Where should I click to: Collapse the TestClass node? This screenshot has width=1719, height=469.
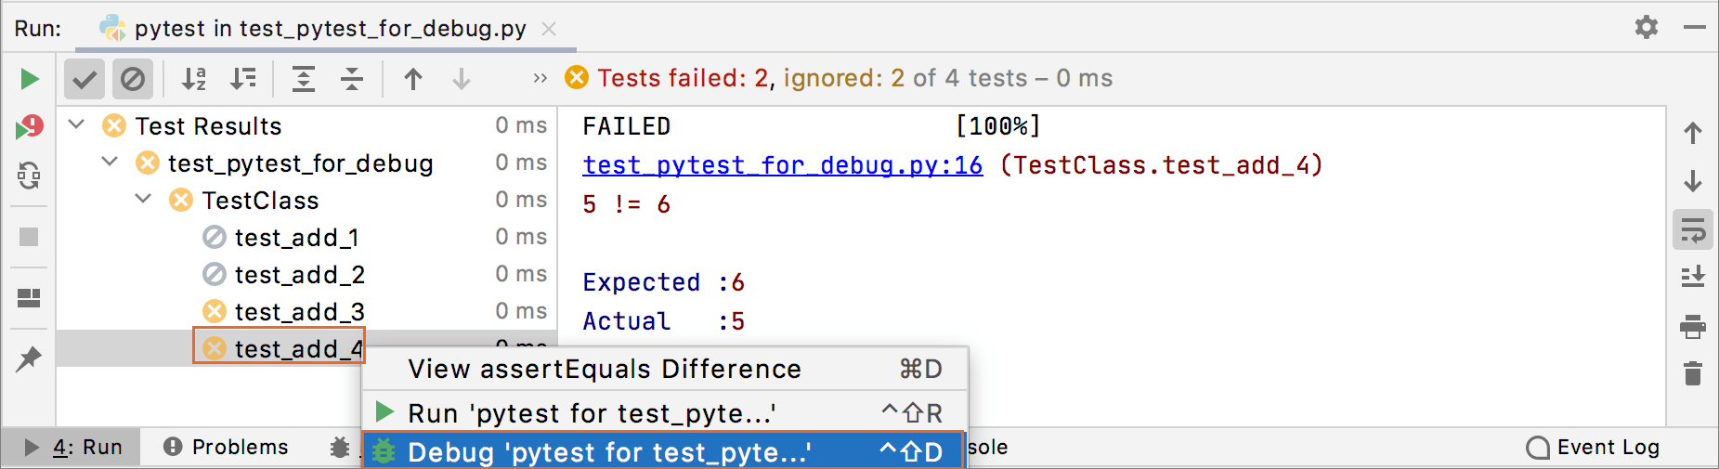click(143, 199)
